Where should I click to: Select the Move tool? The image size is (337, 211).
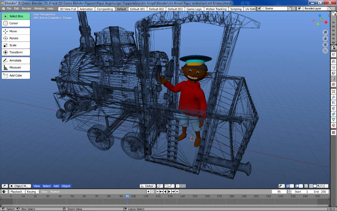point(16,31)
